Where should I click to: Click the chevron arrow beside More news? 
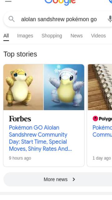[74, 179]
